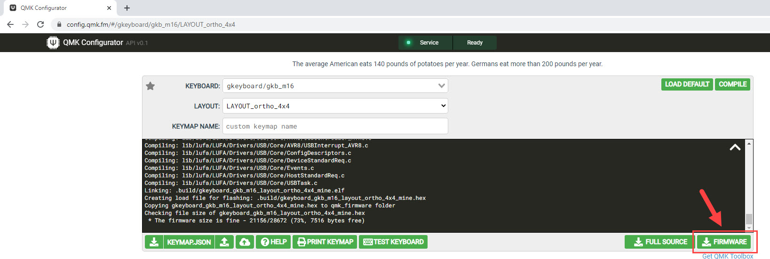Open the LAYOUT dropdown
This screenshot has height=259, width=770.
pos(335,106)
